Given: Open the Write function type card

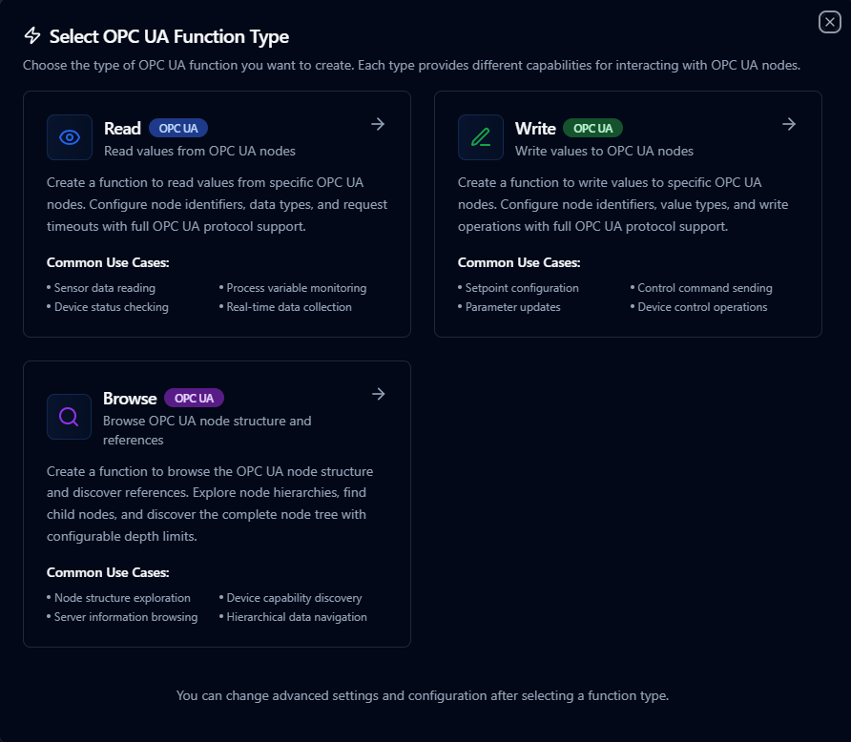Looking at the screenshot, I should [628, 215].
